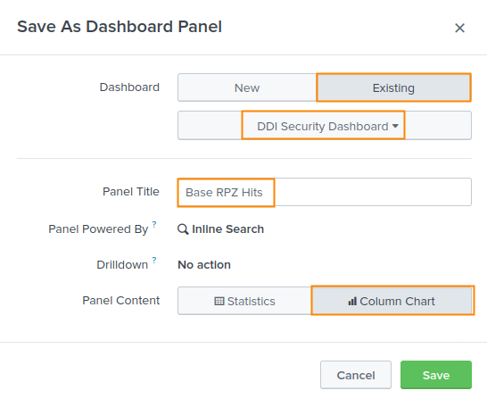Click the Statistics table grid icon
The height and width of the screenshot is (407, 487).
click(x=219, y=301)
